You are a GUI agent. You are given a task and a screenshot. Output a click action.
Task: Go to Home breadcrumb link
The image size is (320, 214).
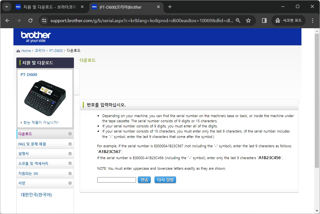(26, 51)
